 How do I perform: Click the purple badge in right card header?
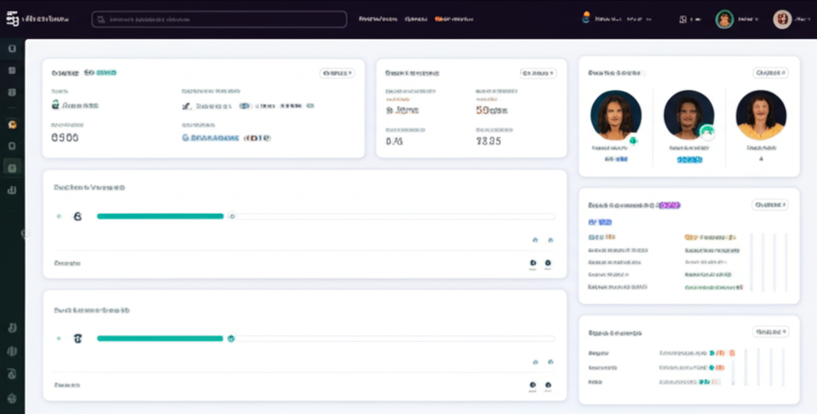669,205
